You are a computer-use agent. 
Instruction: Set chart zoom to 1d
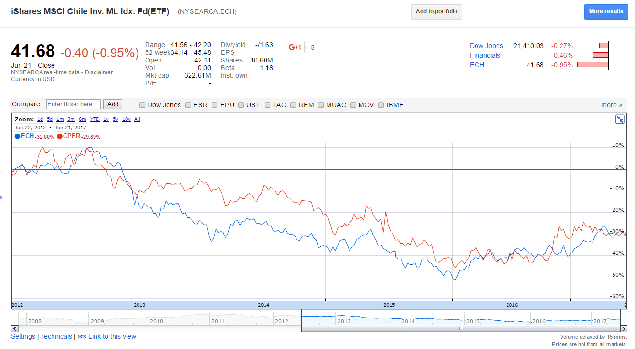pos(40,119)
